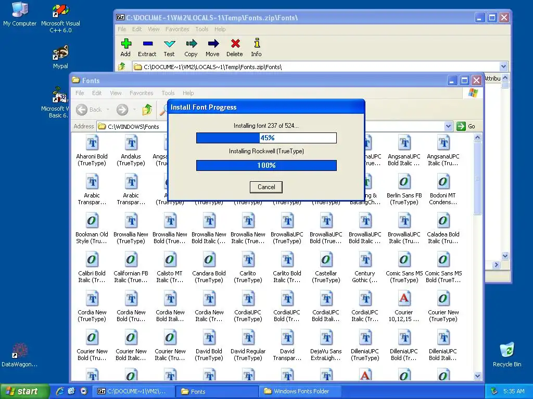Launch Internet Explorer from quick launch
Image resolution: width=533 pixels, height=399 pixels.
click(60, 391)
